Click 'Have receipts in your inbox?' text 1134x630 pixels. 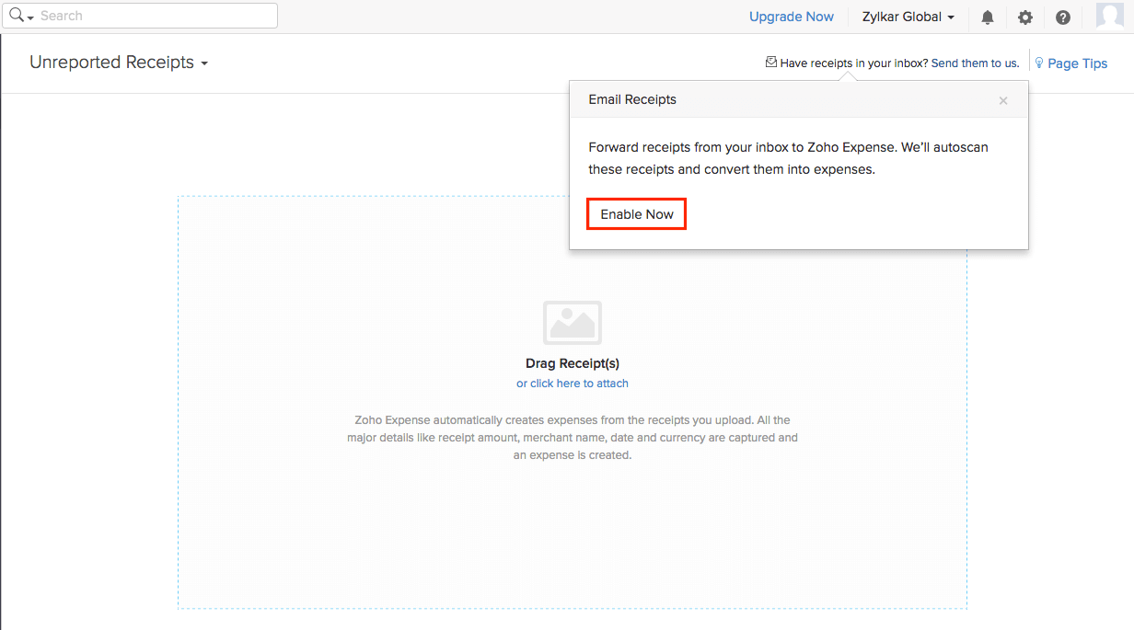click(x=854, y=63)
